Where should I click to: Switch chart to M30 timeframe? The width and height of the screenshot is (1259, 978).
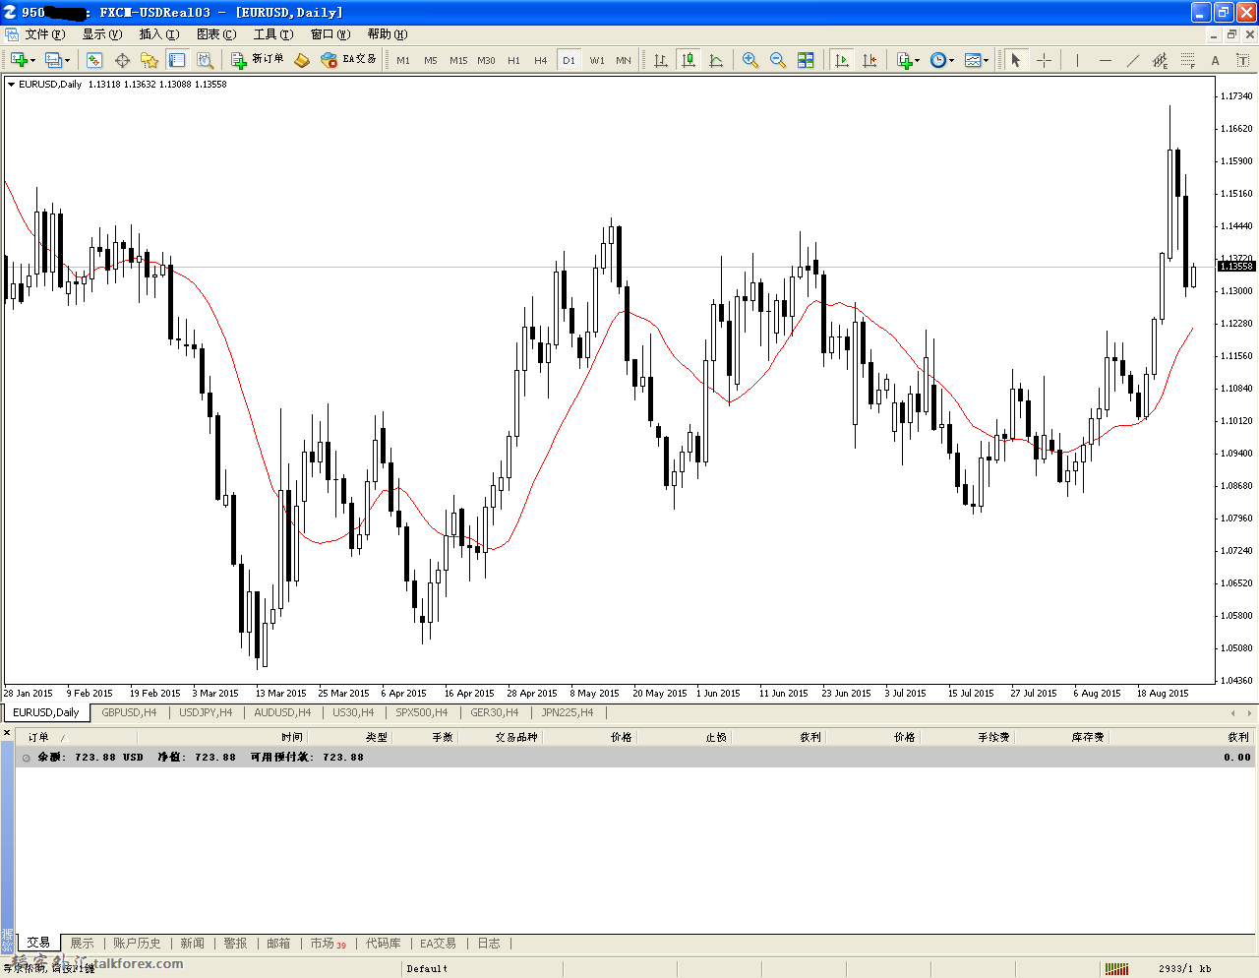[486, 60]
